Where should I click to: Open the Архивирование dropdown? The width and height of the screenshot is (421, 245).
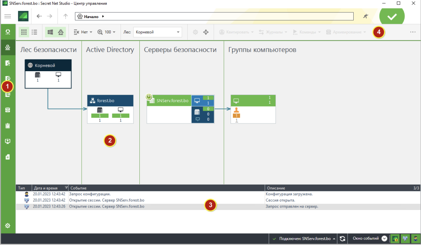pos(346,32)
